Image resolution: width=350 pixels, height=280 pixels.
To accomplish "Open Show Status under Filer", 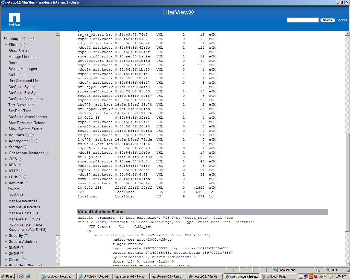I will pos(19,51).
